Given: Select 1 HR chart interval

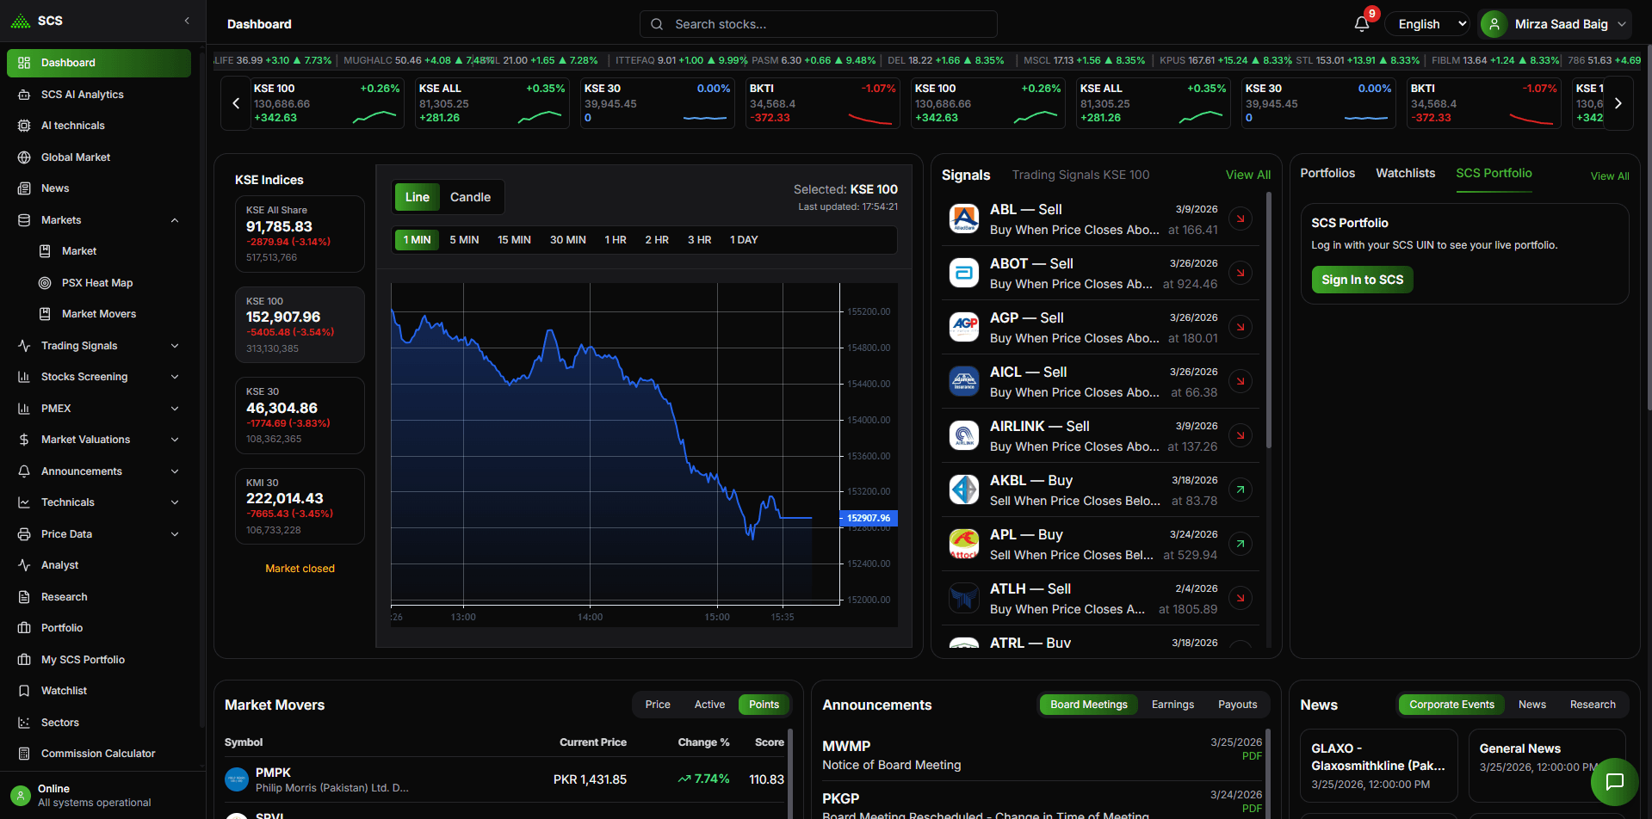Looking at the screenshot, I should pos(616,240).
